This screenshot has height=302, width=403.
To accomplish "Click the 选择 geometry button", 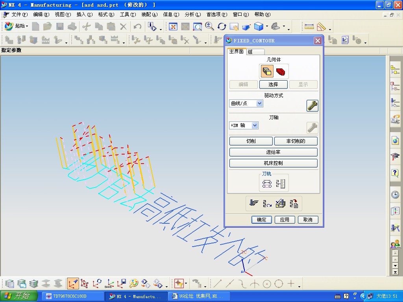I will point(273,85).
